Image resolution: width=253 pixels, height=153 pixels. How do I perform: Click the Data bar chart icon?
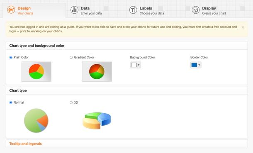pyautogui.click(x=74, y=10)
